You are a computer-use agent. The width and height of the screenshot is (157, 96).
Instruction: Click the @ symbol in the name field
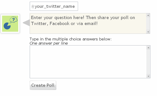click(x=33, y=7)
